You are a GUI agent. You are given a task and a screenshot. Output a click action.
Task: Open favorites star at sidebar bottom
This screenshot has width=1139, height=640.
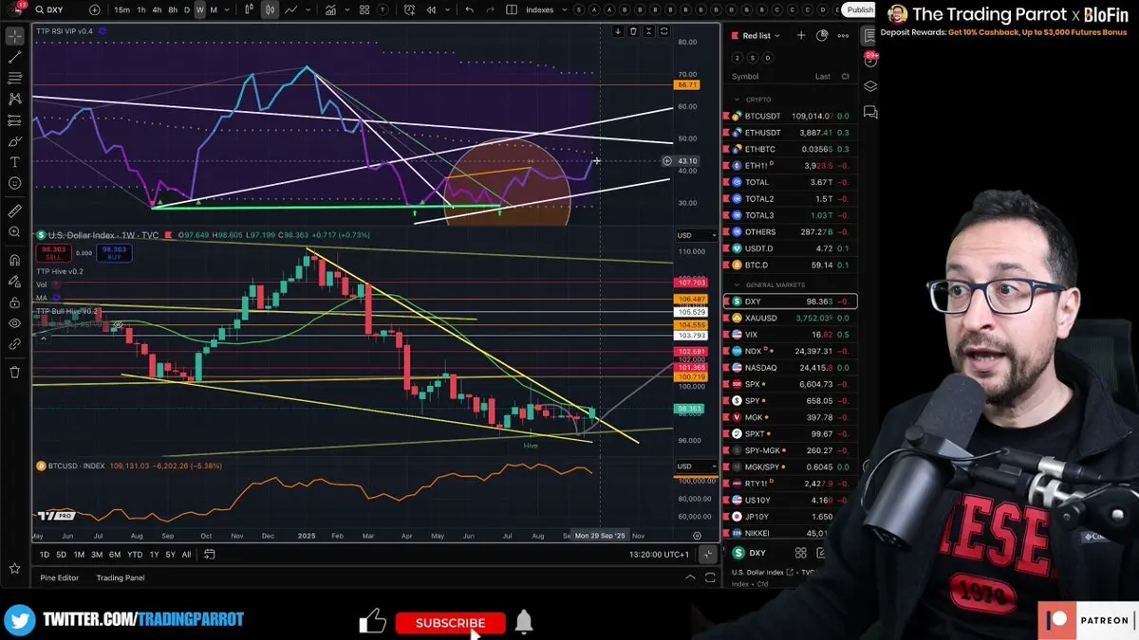(14, 569)
